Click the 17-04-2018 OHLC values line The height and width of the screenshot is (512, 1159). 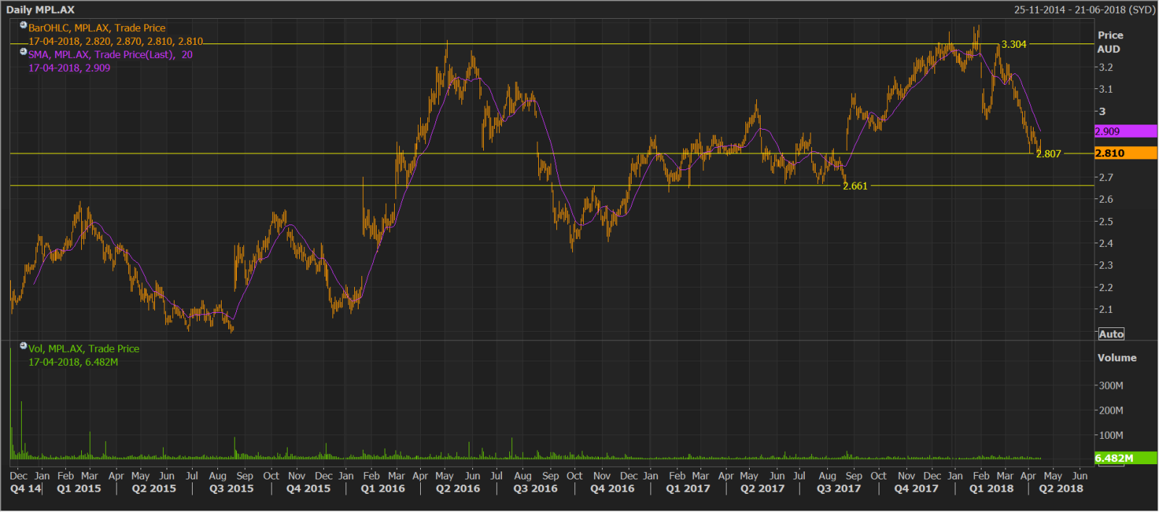click(x=116, y=41)
